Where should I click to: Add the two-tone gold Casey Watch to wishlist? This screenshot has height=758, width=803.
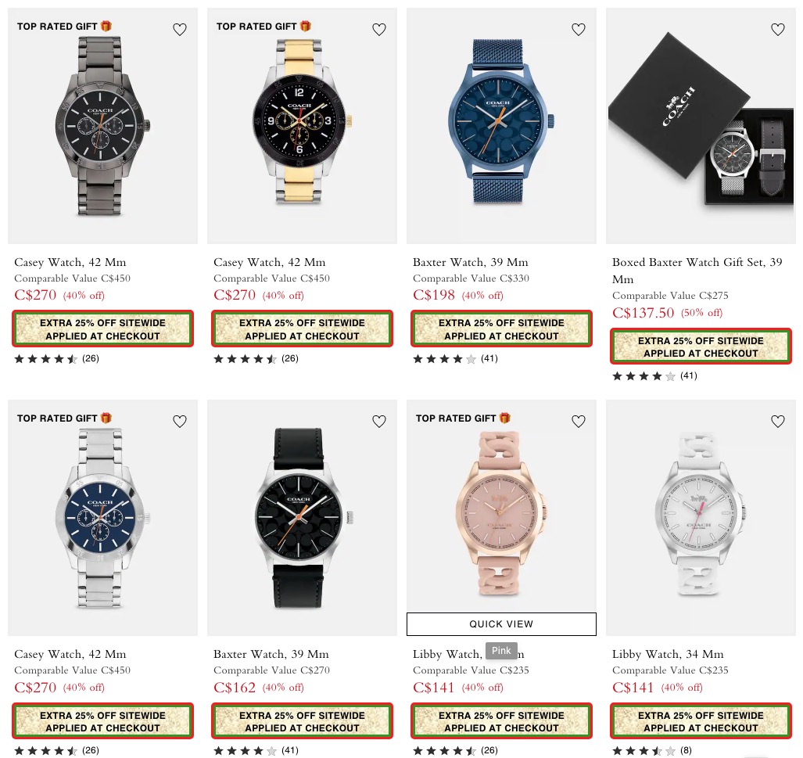click(379, 30)
